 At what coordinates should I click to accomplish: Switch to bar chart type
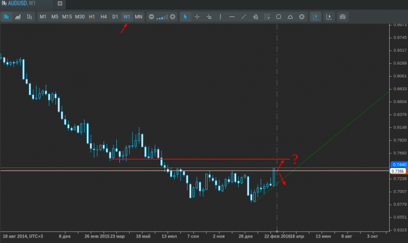pos(29,17)
